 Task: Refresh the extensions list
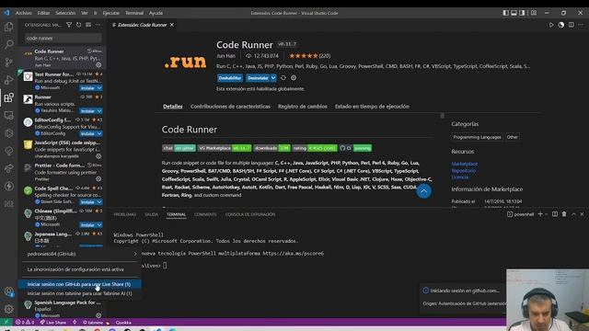click(78, 25)
